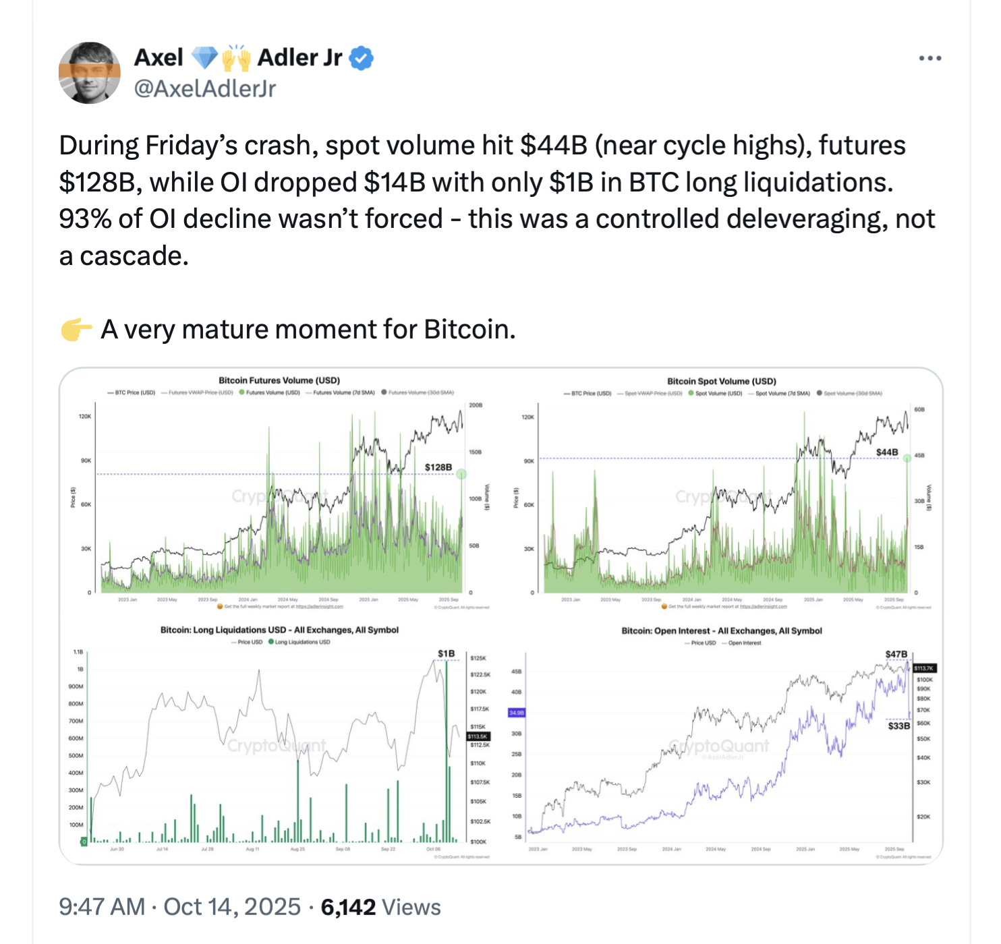This screenshot has height=944, width=1001.
Task: Click the $1B peak label on liquidations chart
Action: pos(446,653)
